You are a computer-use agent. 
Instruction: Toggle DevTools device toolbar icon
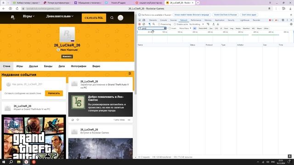pyautogui.click(x=144, y=20)
